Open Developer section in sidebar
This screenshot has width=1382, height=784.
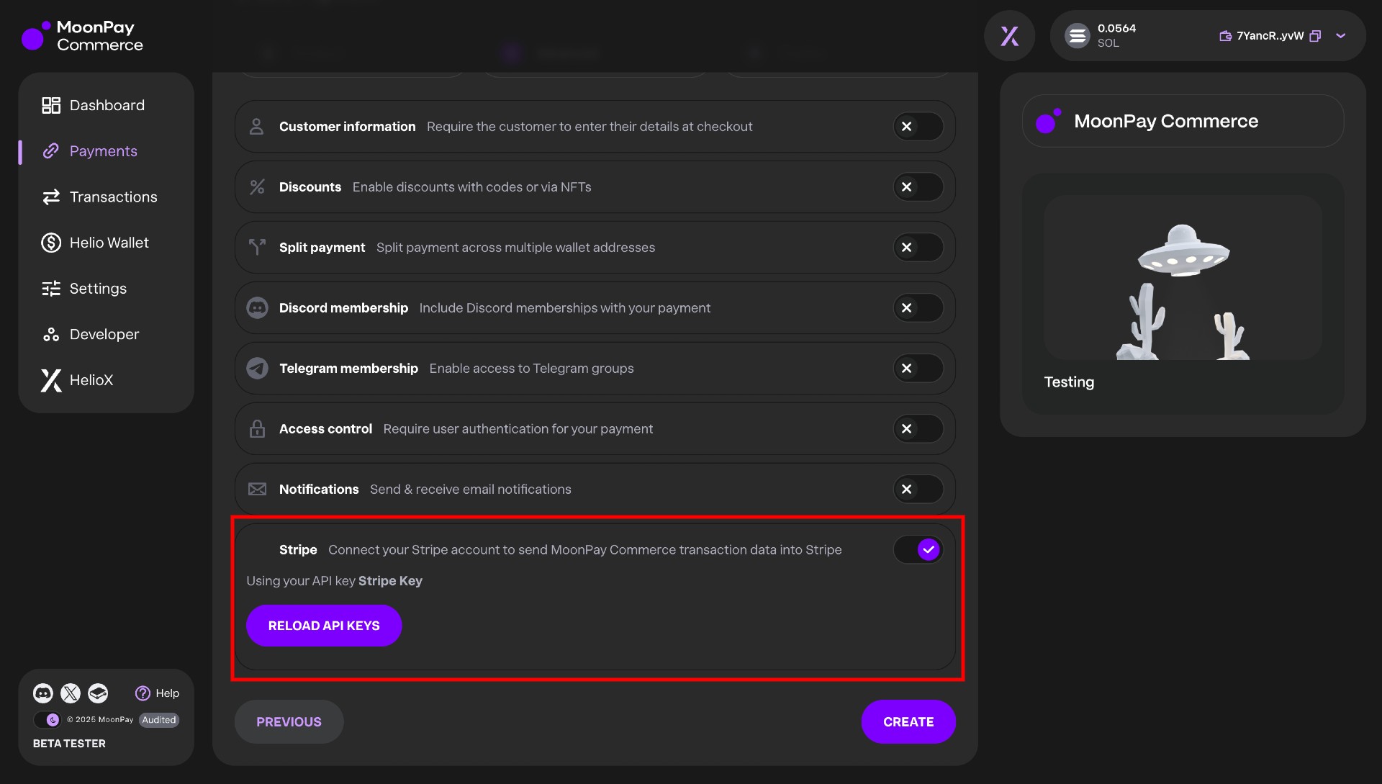click(104, 335)
